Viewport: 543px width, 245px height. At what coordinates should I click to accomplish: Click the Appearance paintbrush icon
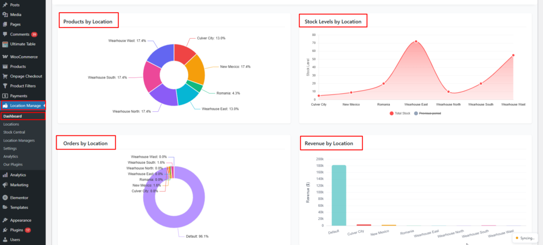coord(5,220)
